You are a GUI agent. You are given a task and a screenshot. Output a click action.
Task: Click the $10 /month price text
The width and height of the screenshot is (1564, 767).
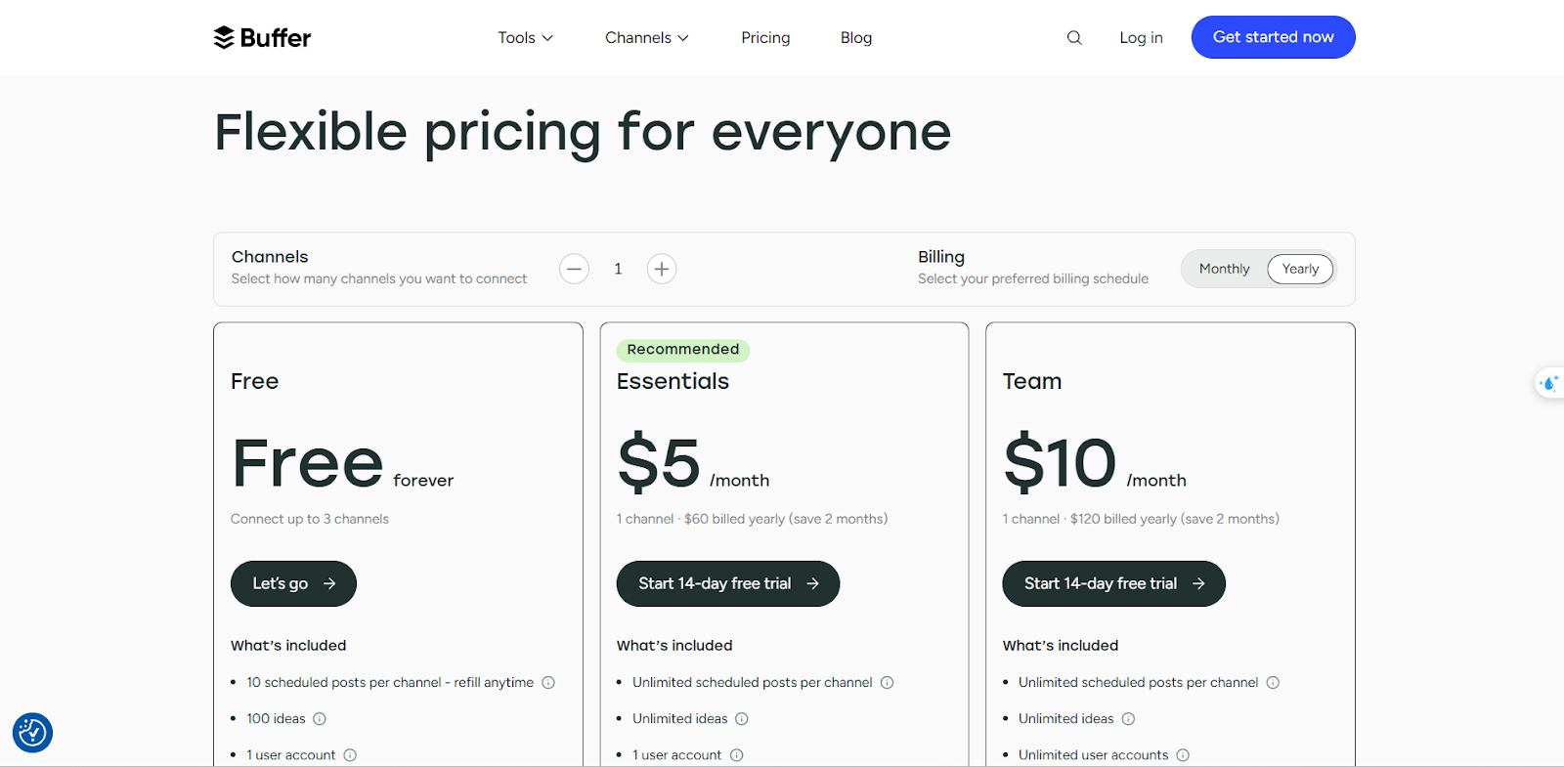point(1095,461)
